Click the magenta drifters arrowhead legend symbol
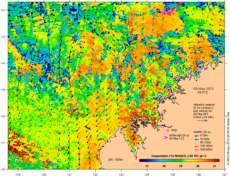230x177 pixels. click(x=166, y=137)
